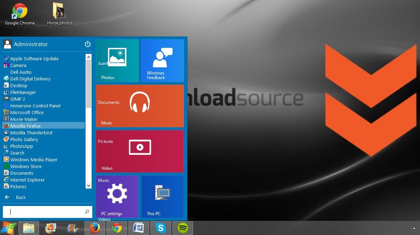
Task: Open the Video tile
Action: (x=140, y=151)
